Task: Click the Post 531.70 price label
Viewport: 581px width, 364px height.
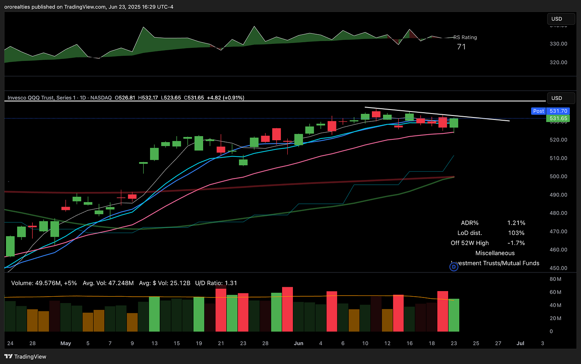Action: tap(550, 111)
